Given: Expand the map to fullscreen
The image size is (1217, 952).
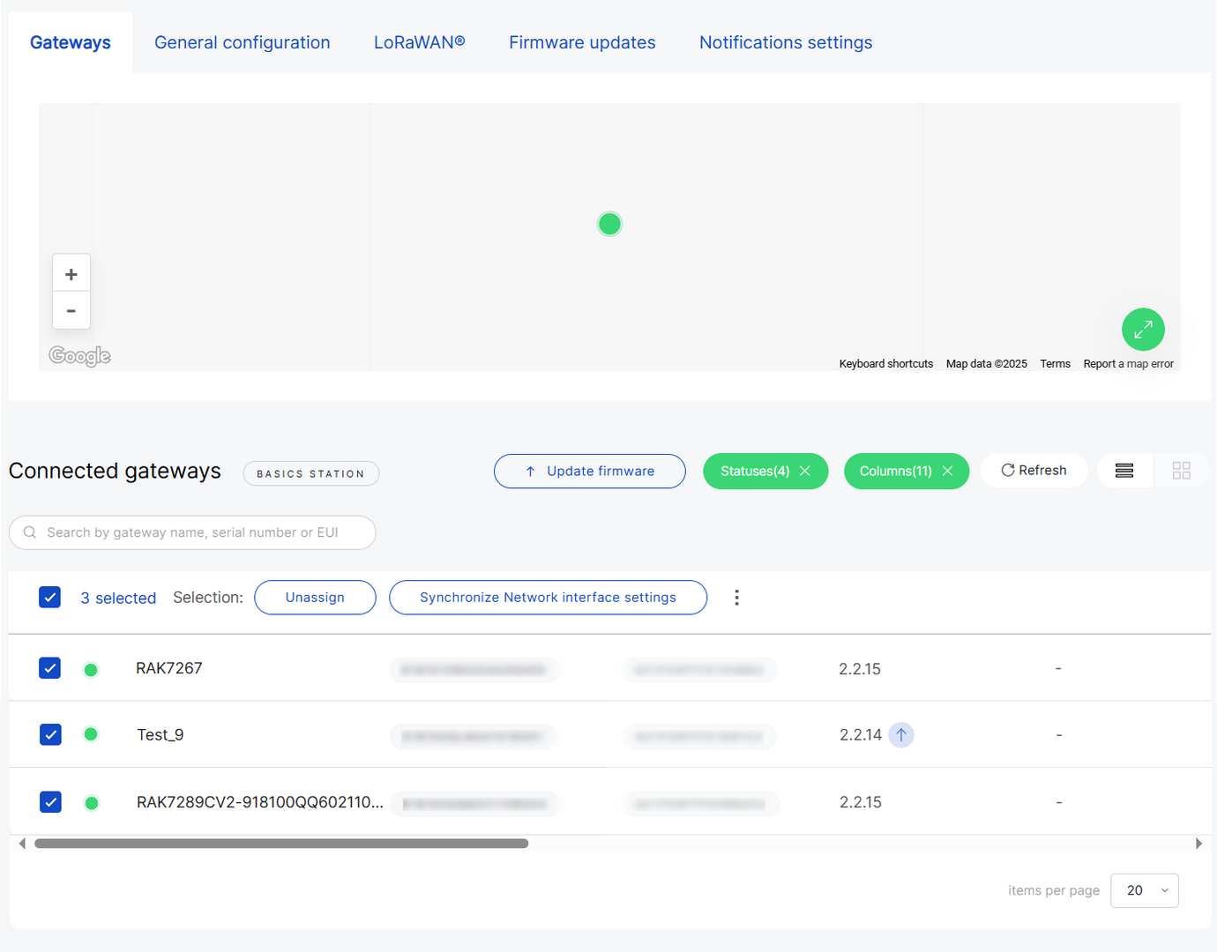Looking at the screenshot, I should tap(1143, 329).
